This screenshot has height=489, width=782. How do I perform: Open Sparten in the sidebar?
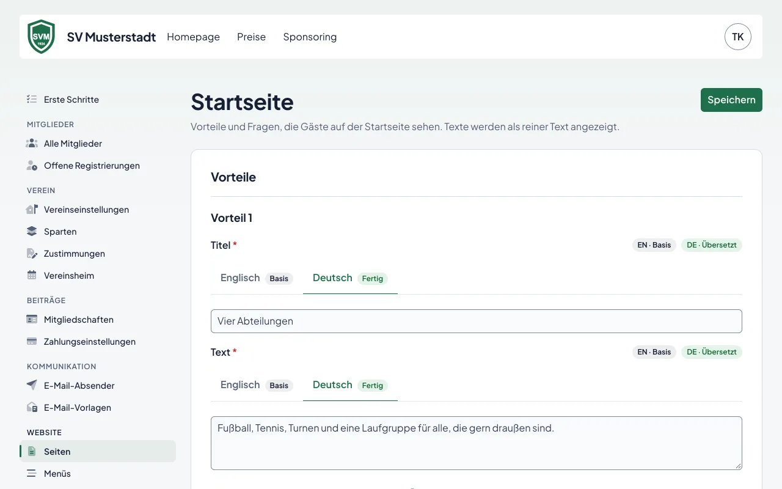coord(98,231)
